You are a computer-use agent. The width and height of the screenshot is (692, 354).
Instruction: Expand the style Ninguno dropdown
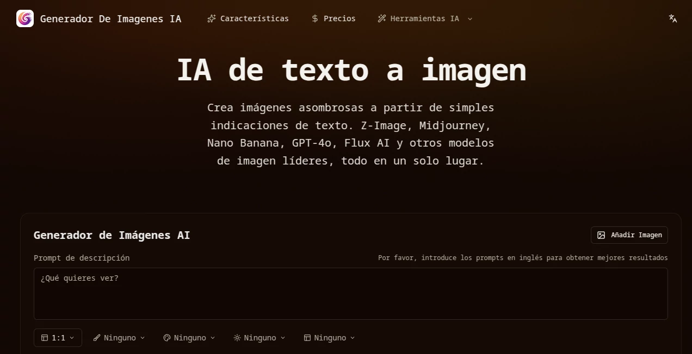[119, 337]
